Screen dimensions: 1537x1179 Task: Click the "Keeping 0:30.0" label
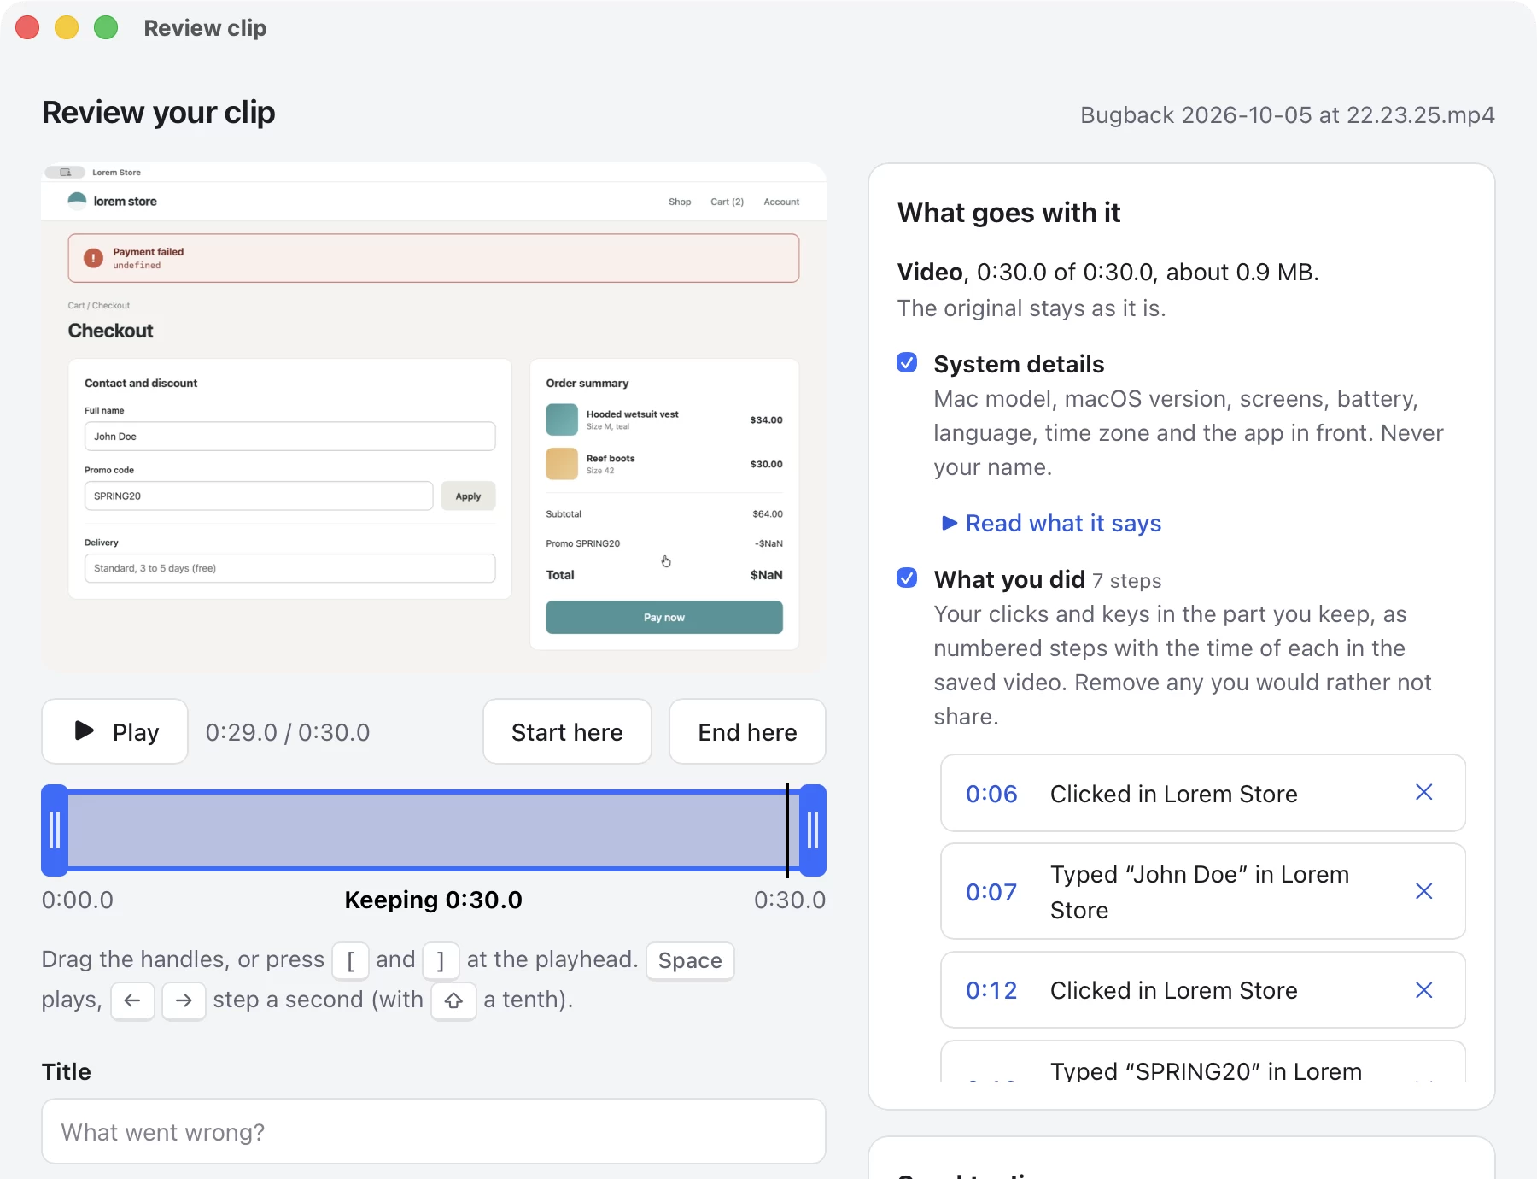coord(433,900)
